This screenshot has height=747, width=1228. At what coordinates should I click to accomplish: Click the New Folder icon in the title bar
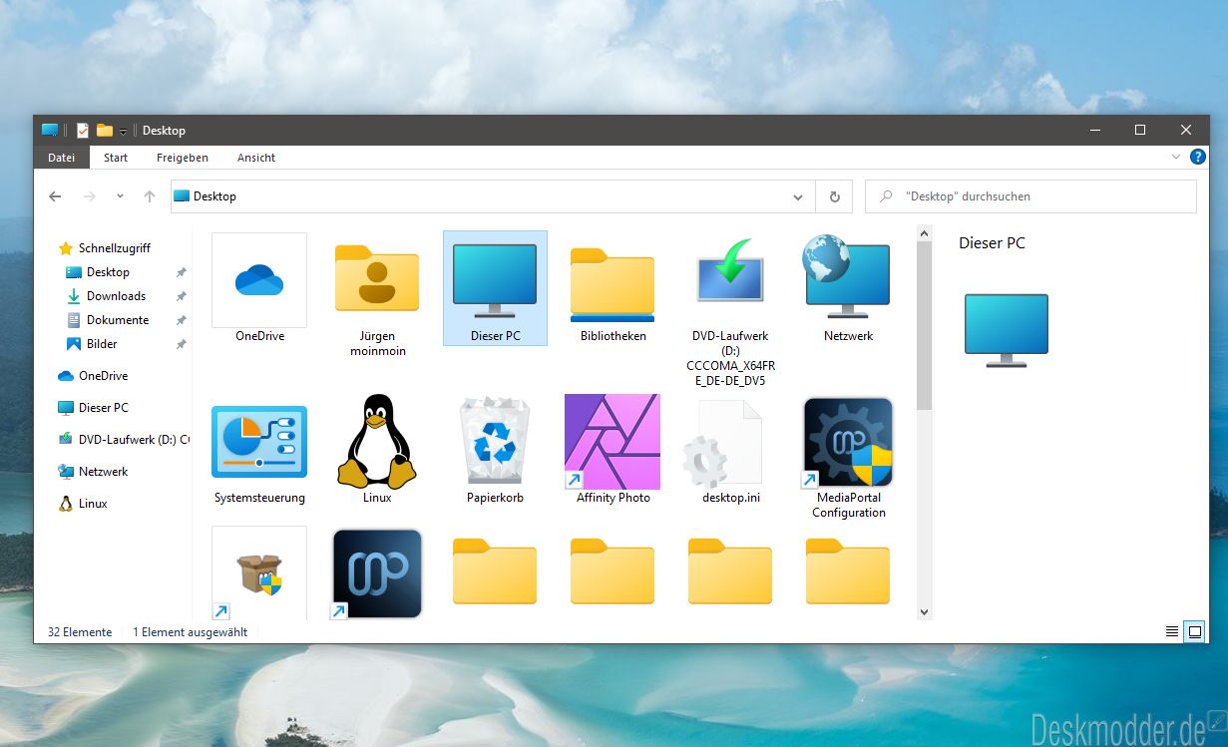[105, 131]
